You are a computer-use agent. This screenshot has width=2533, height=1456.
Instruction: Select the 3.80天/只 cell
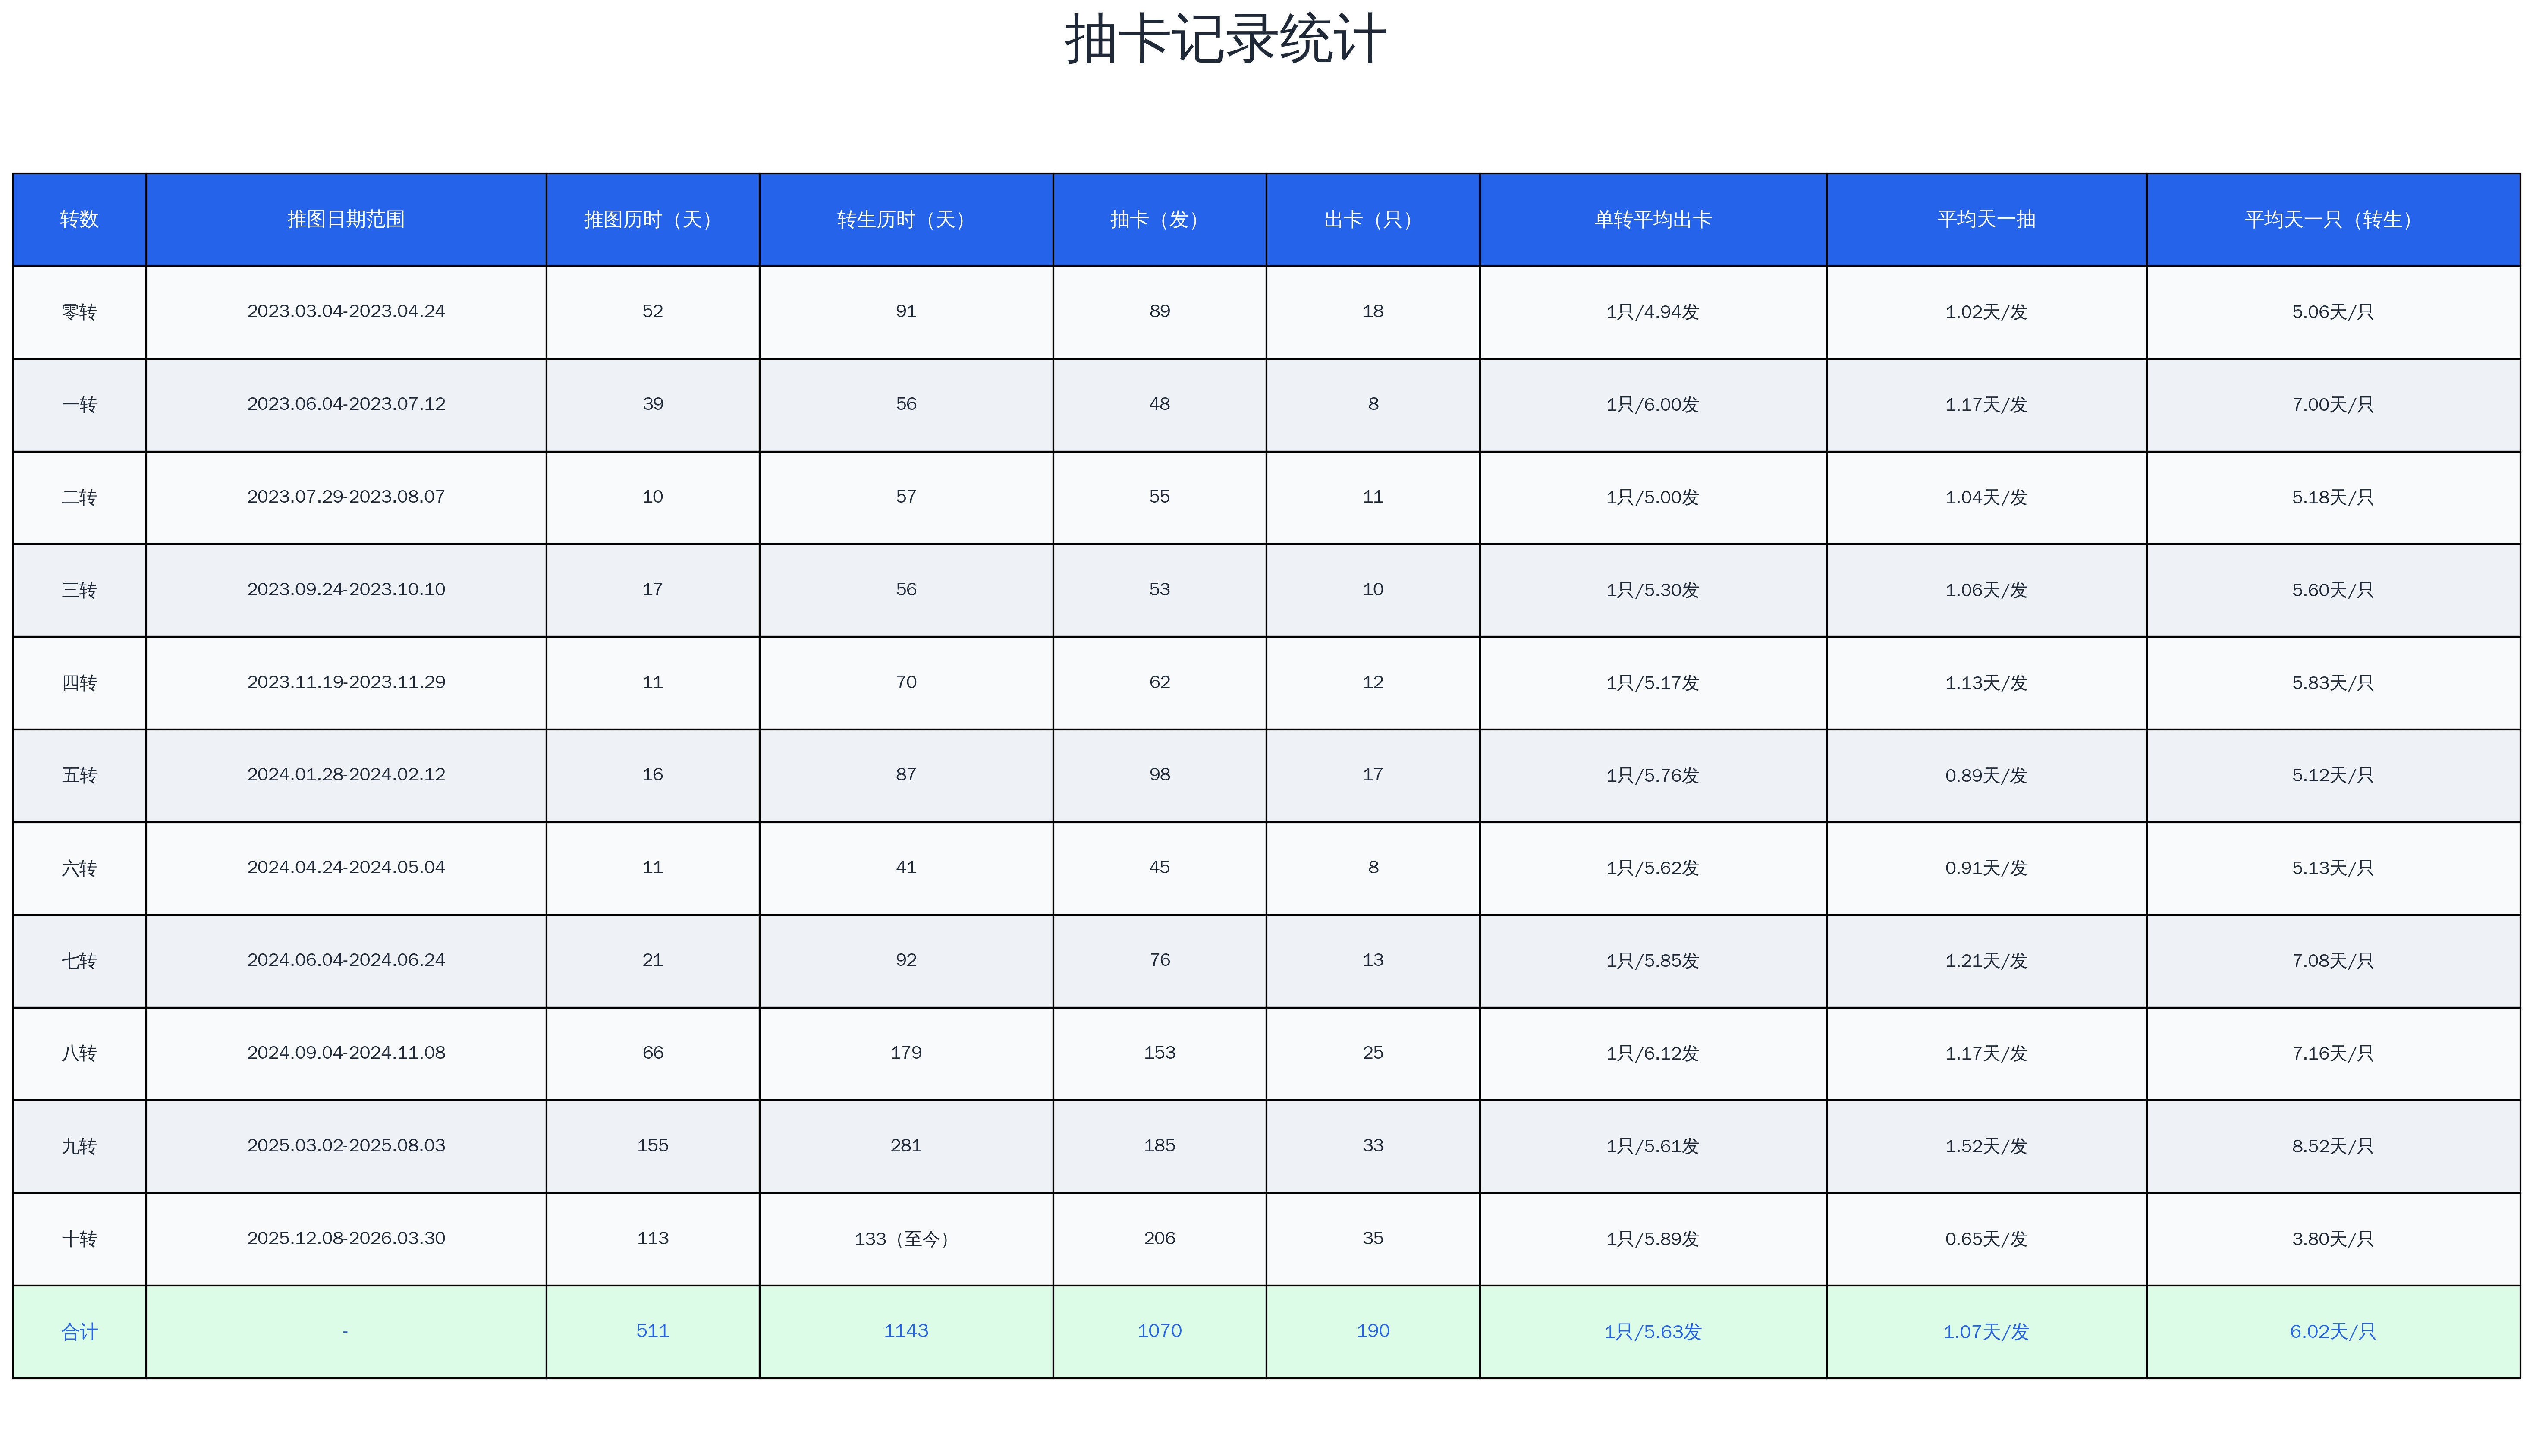pyautogui.click(x=2333, y=1239)
